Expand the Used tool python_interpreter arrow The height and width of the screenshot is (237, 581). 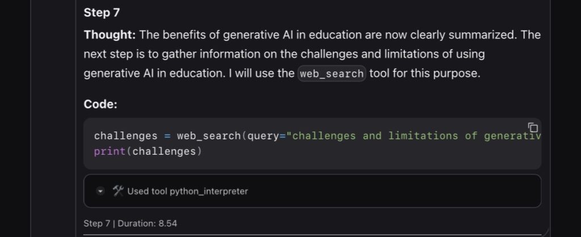[101, 191]
